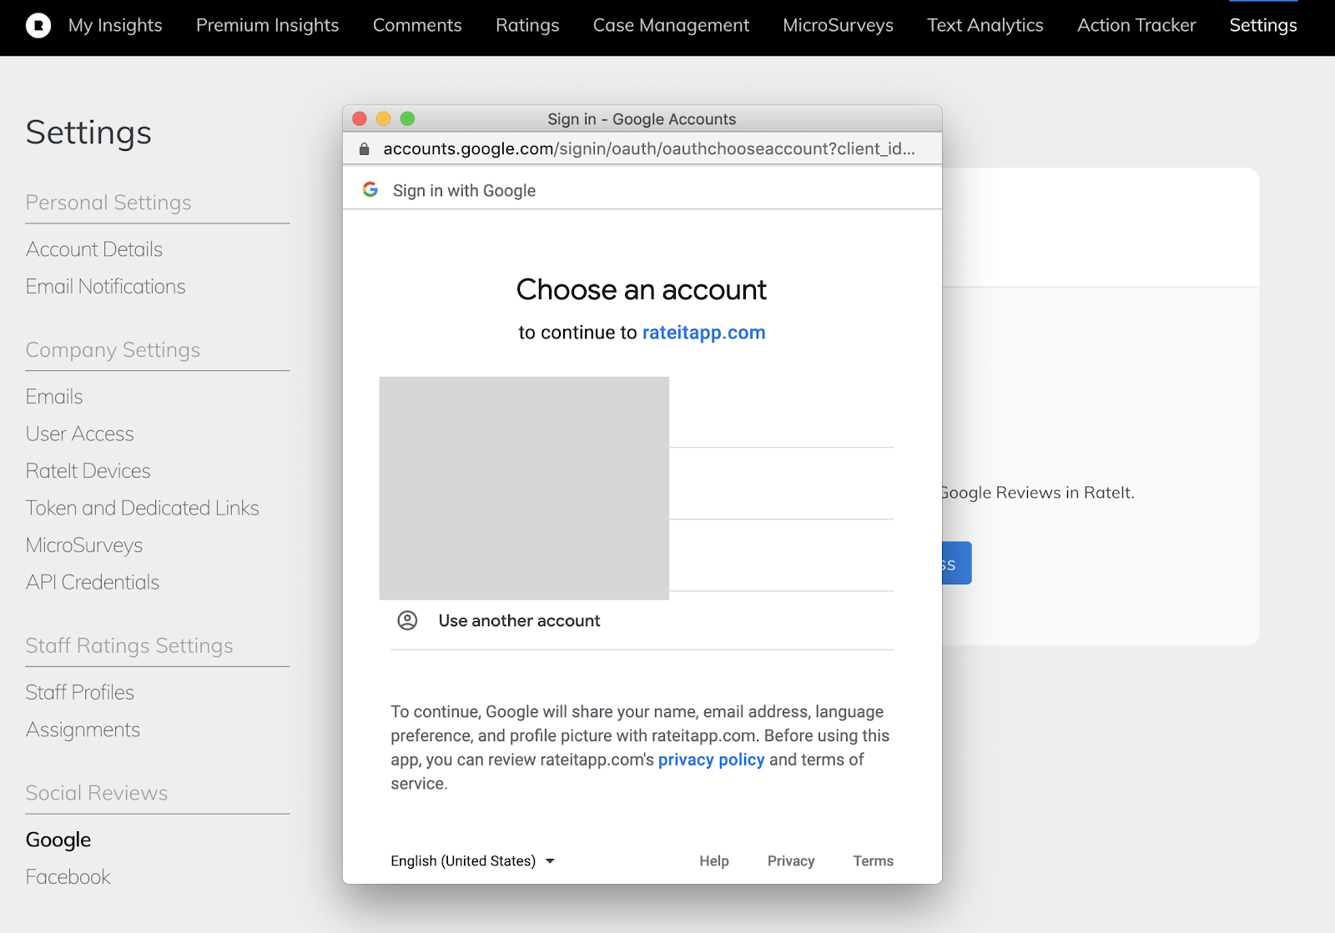The height and width of the screenshot is (933, 1335).
Task: Click the Personal Settings section header
Action: (108, 203)
